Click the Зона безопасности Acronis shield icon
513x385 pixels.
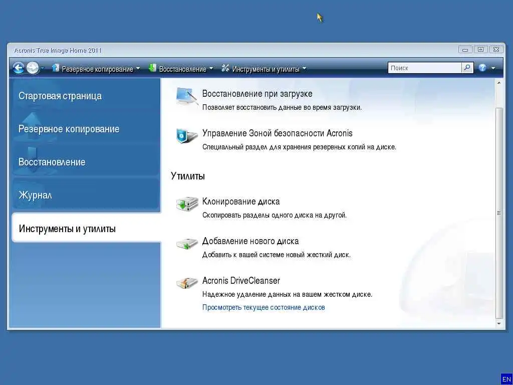point(187,136)
